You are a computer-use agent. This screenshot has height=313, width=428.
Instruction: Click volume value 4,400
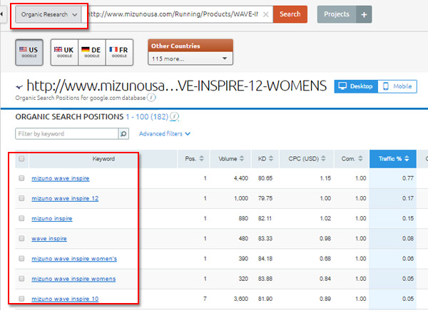pos(241,178)
